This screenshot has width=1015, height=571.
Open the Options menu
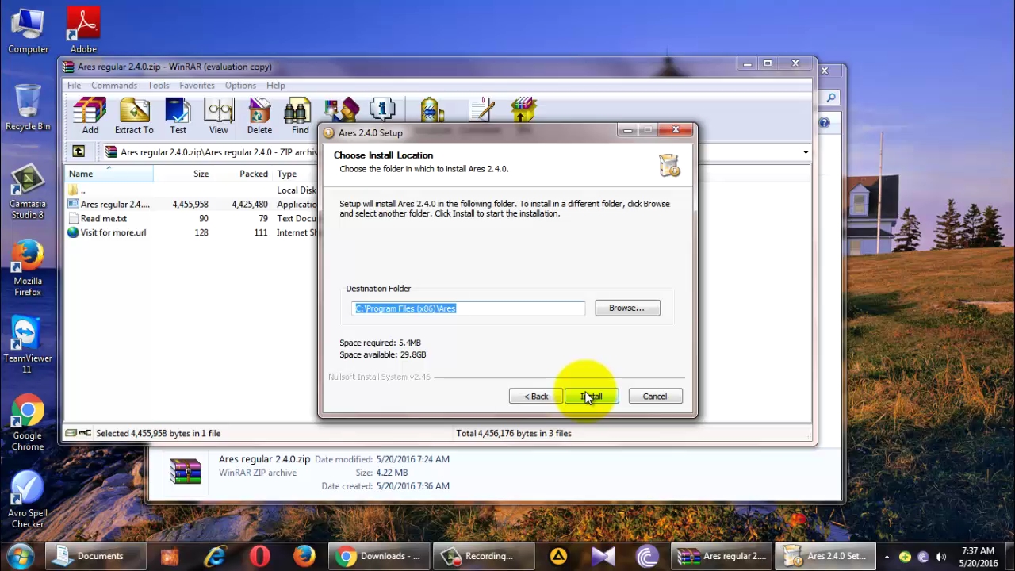pos(240,85)
